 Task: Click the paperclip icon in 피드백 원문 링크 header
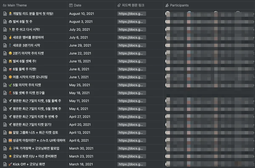pyautogui.click(x=119, y=5)
